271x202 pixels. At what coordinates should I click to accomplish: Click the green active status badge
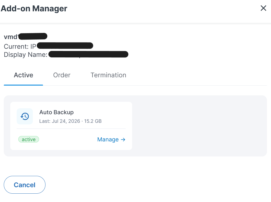[29, 140]
